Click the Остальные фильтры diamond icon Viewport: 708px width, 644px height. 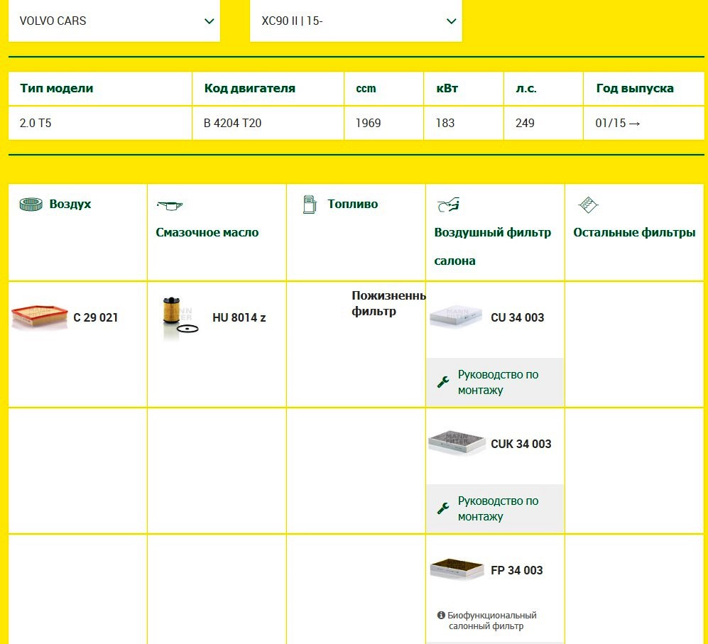point(588,205)
